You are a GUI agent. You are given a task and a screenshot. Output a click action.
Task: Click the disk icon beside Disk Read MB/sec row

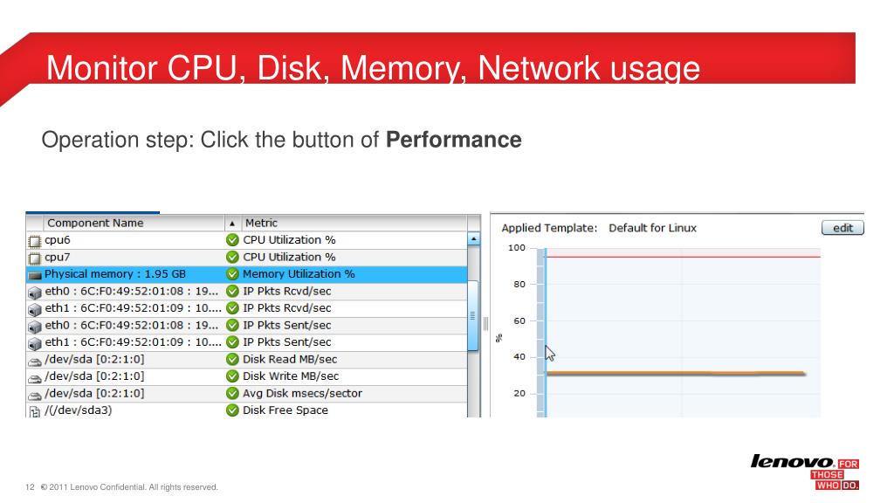pyautogui.click(x=35, y=360)
